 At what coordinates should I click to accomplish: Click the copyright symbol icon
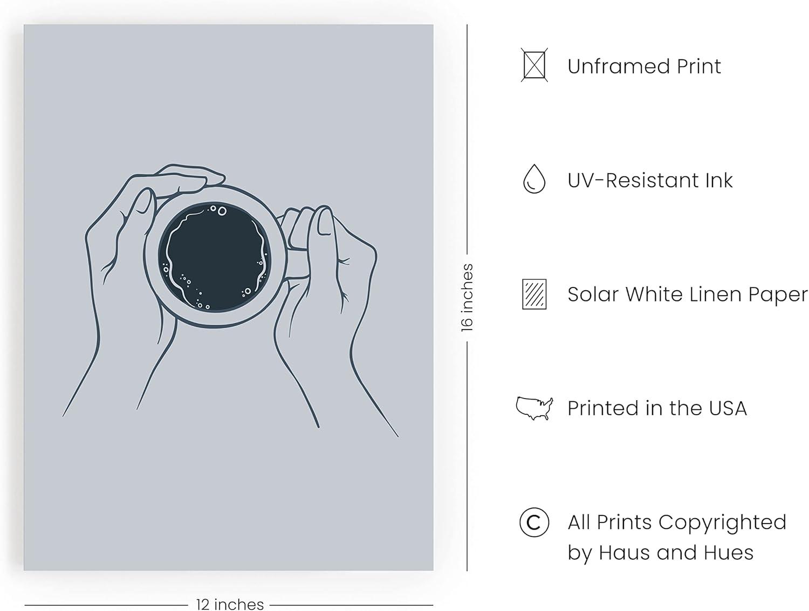point(534,522)
